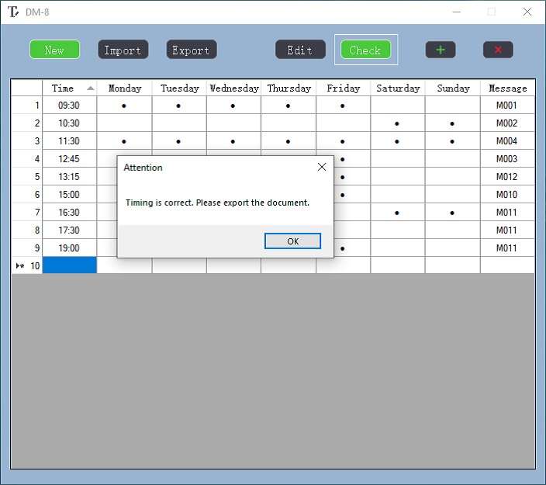Click the Wednesday column header
Screen dimensions: 546x485
[233, 88]
